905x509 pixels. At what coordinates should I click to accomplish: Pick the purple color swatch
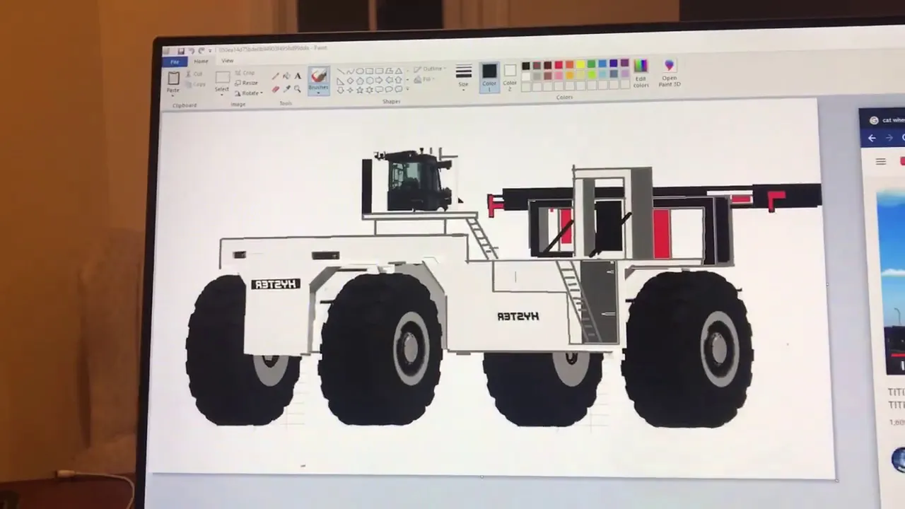625,63
